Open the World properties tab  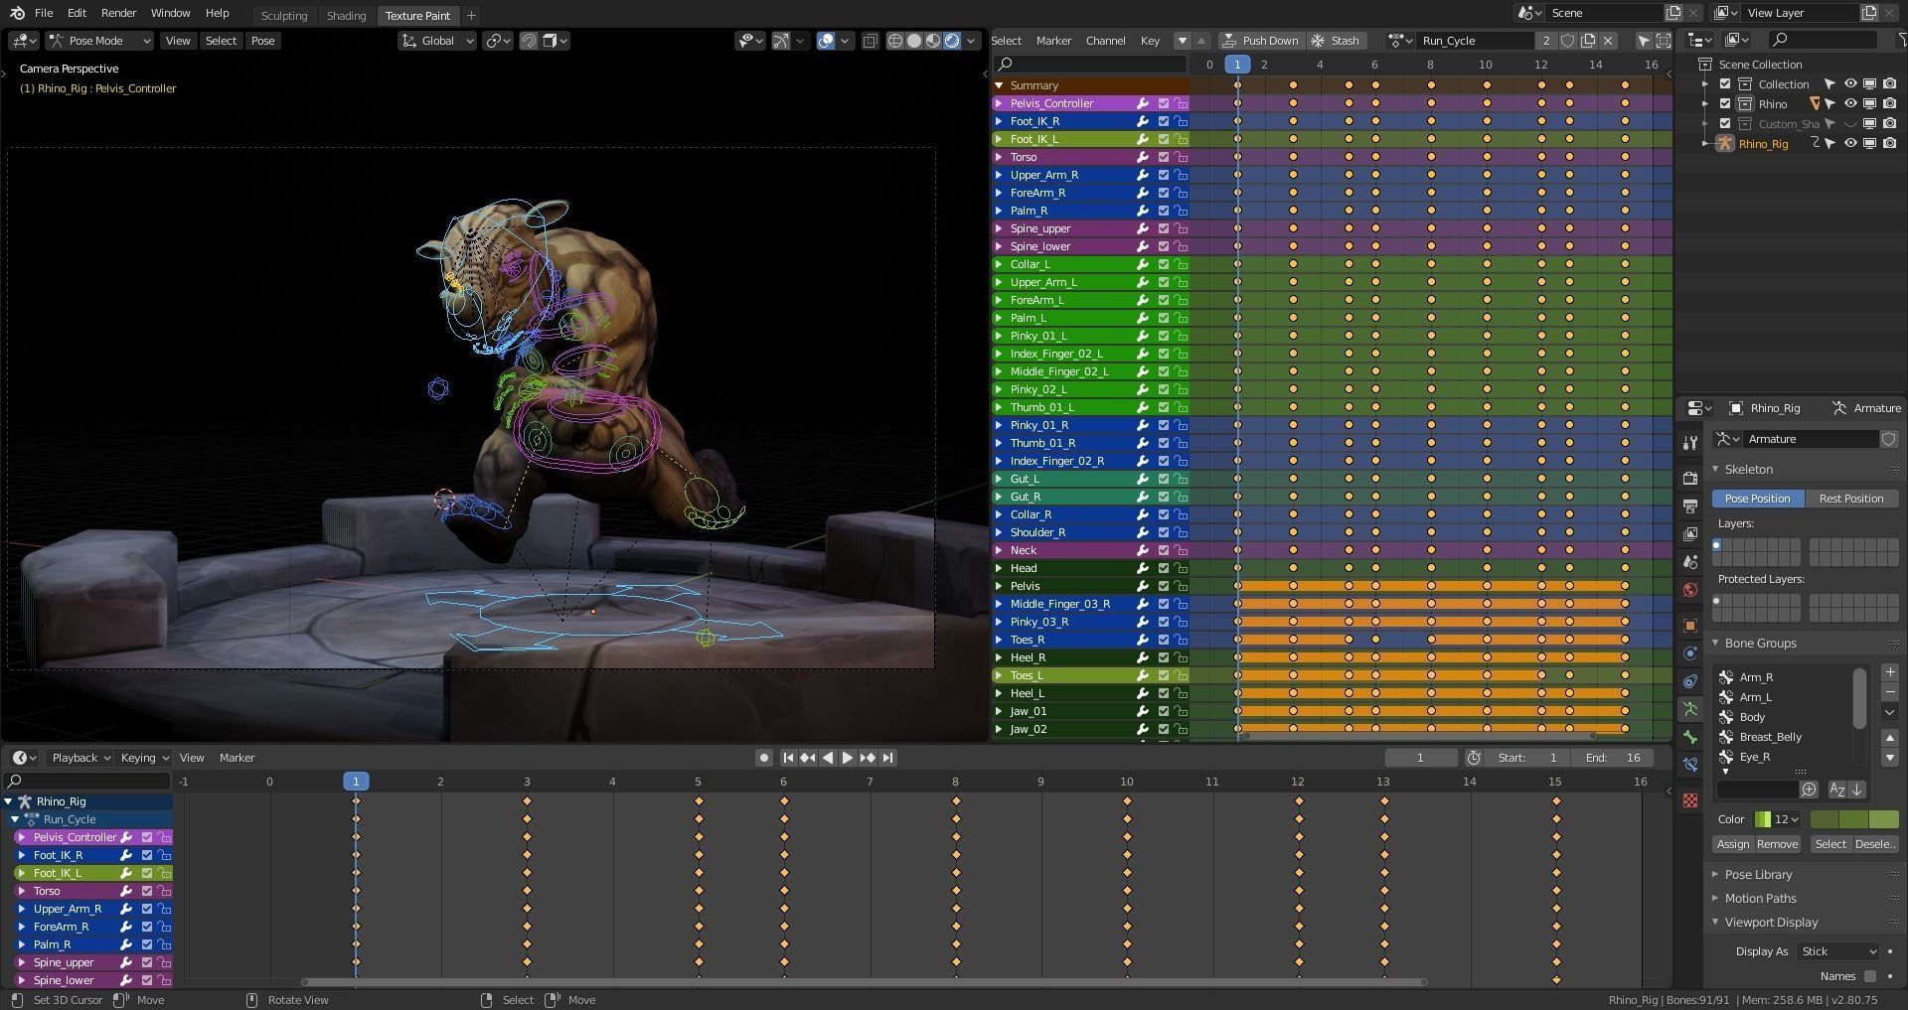[x=1690, y=589]
